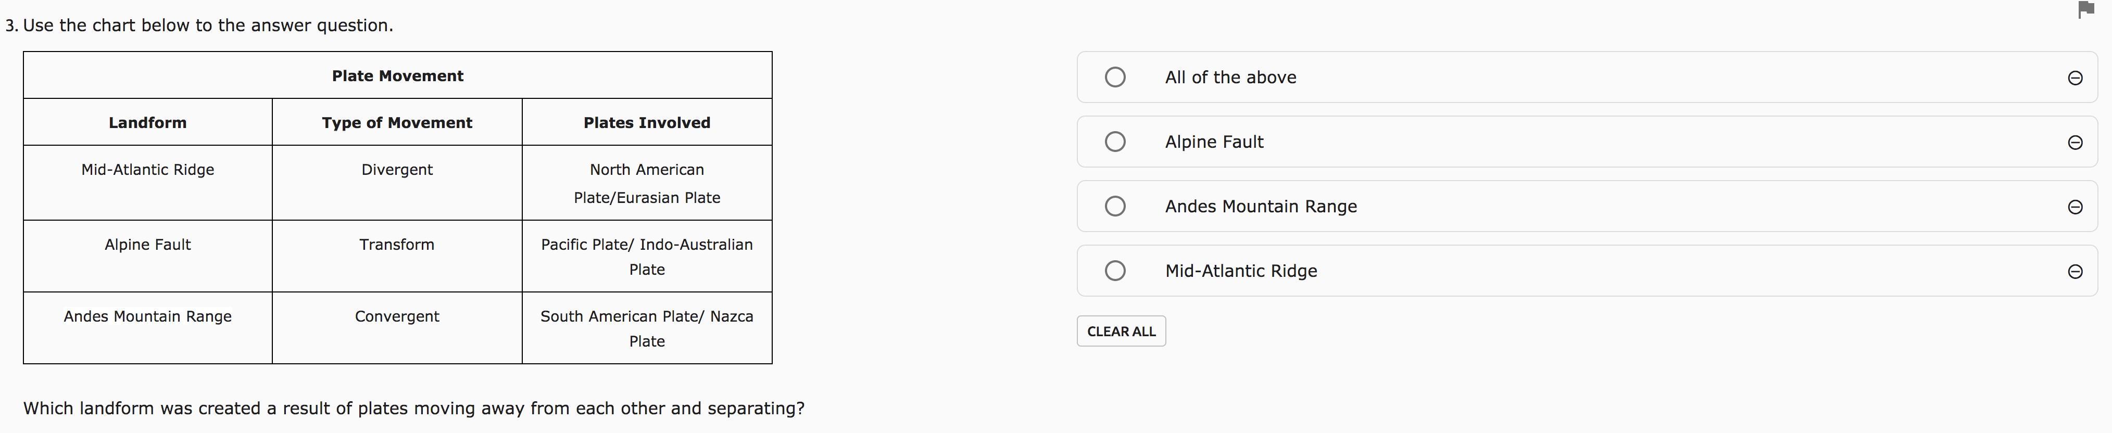Choose the Alpine Fault radio button

pyautogui.click(x=1115, y=142)
